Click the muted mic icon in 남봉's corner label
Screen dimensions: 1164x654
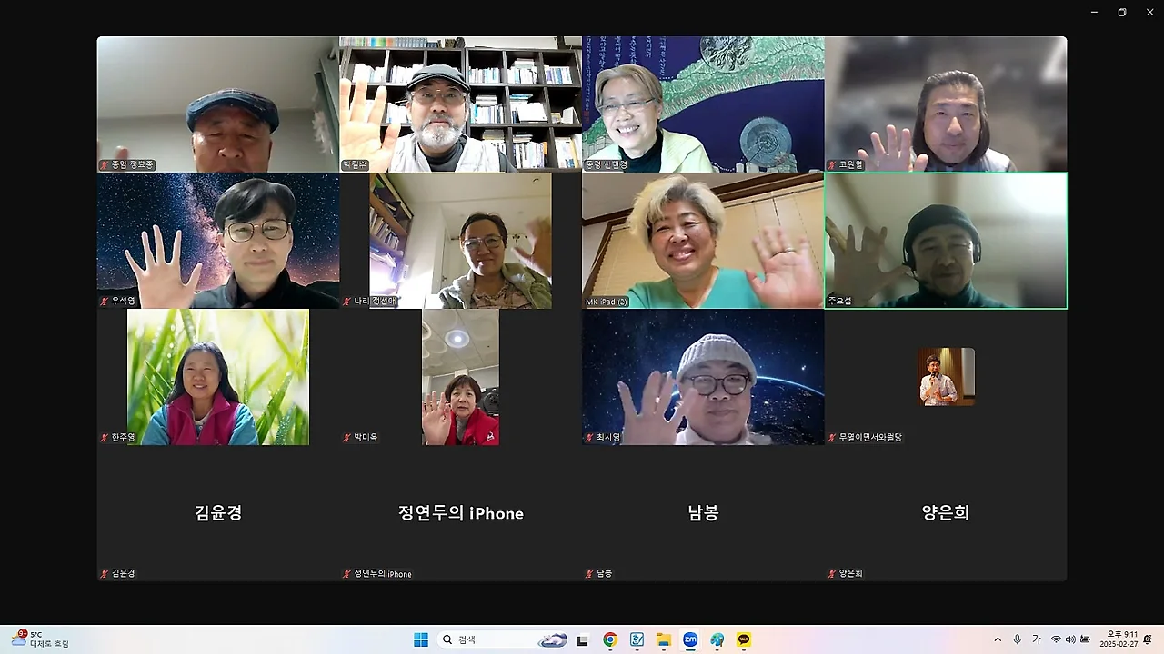pyautogui.click(x=589, y=573)
